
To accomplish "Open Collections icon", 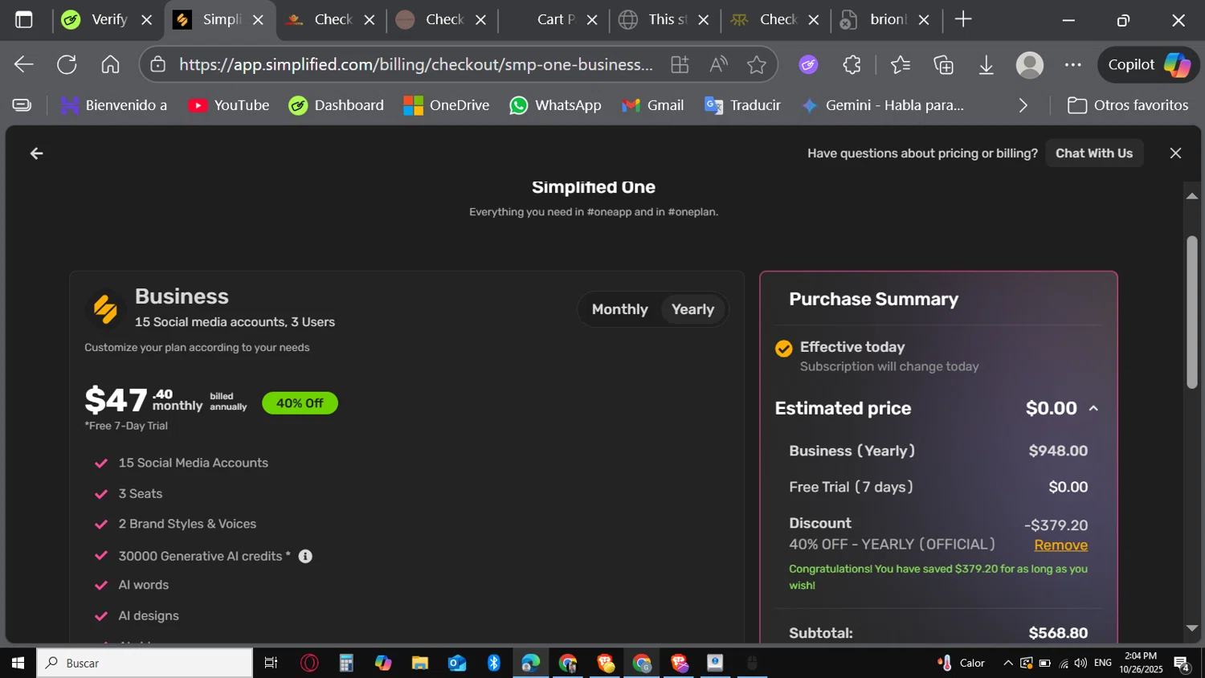I will pyautogui.click(x=943, y=65).
